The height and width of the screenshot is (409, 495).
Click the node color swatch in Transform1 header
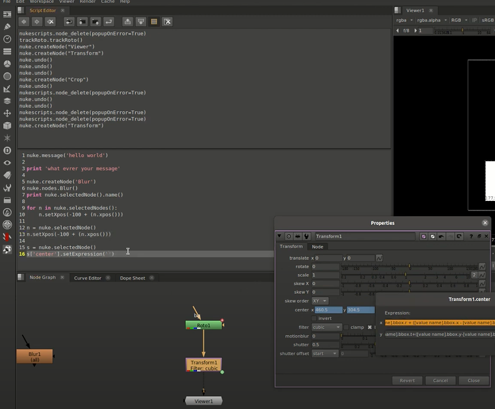424,236
